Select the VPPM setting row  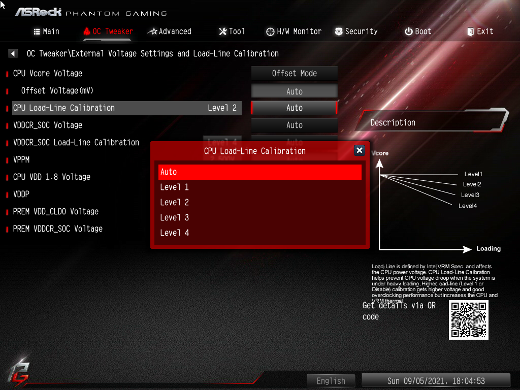tap(21, 159)
